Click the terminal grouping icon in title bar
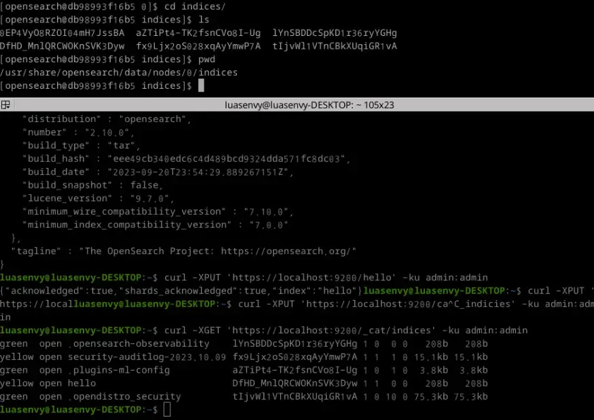The image size is (594, 420). [x=5, y=105]
